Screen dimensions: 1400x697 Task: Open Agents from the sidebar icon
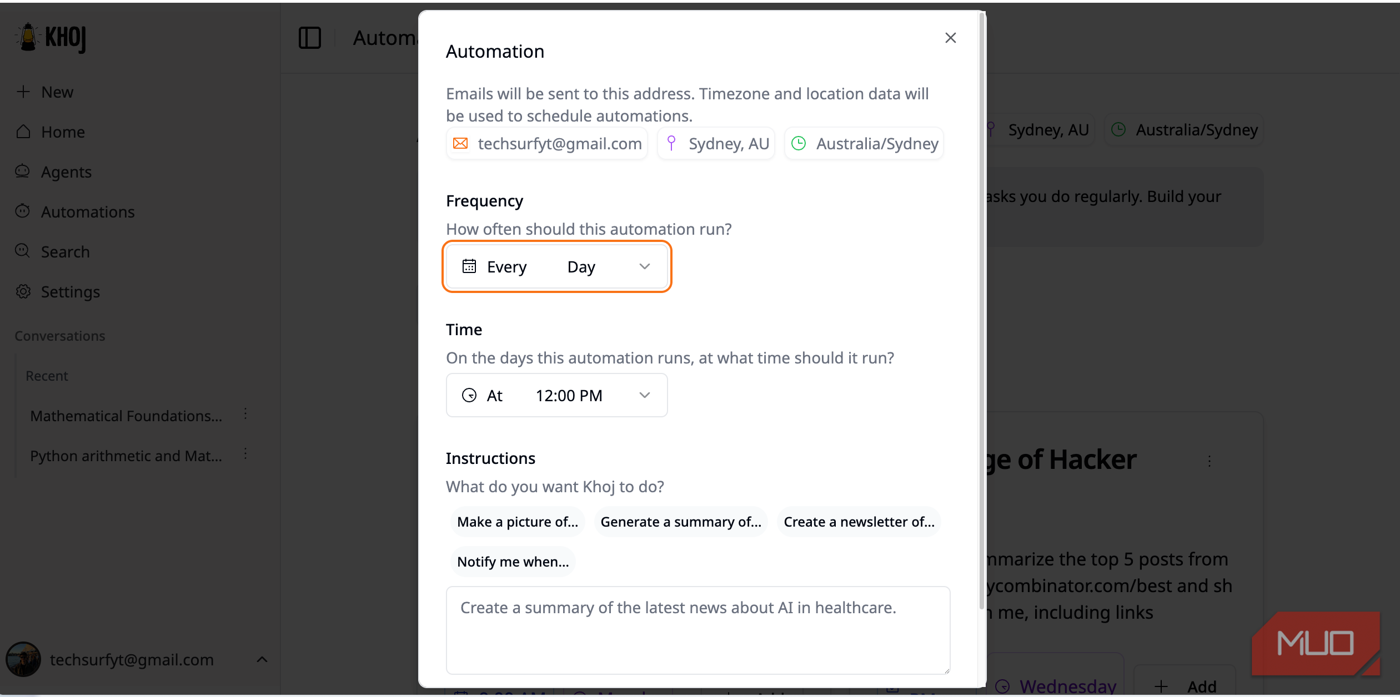(x=23, y=171)
